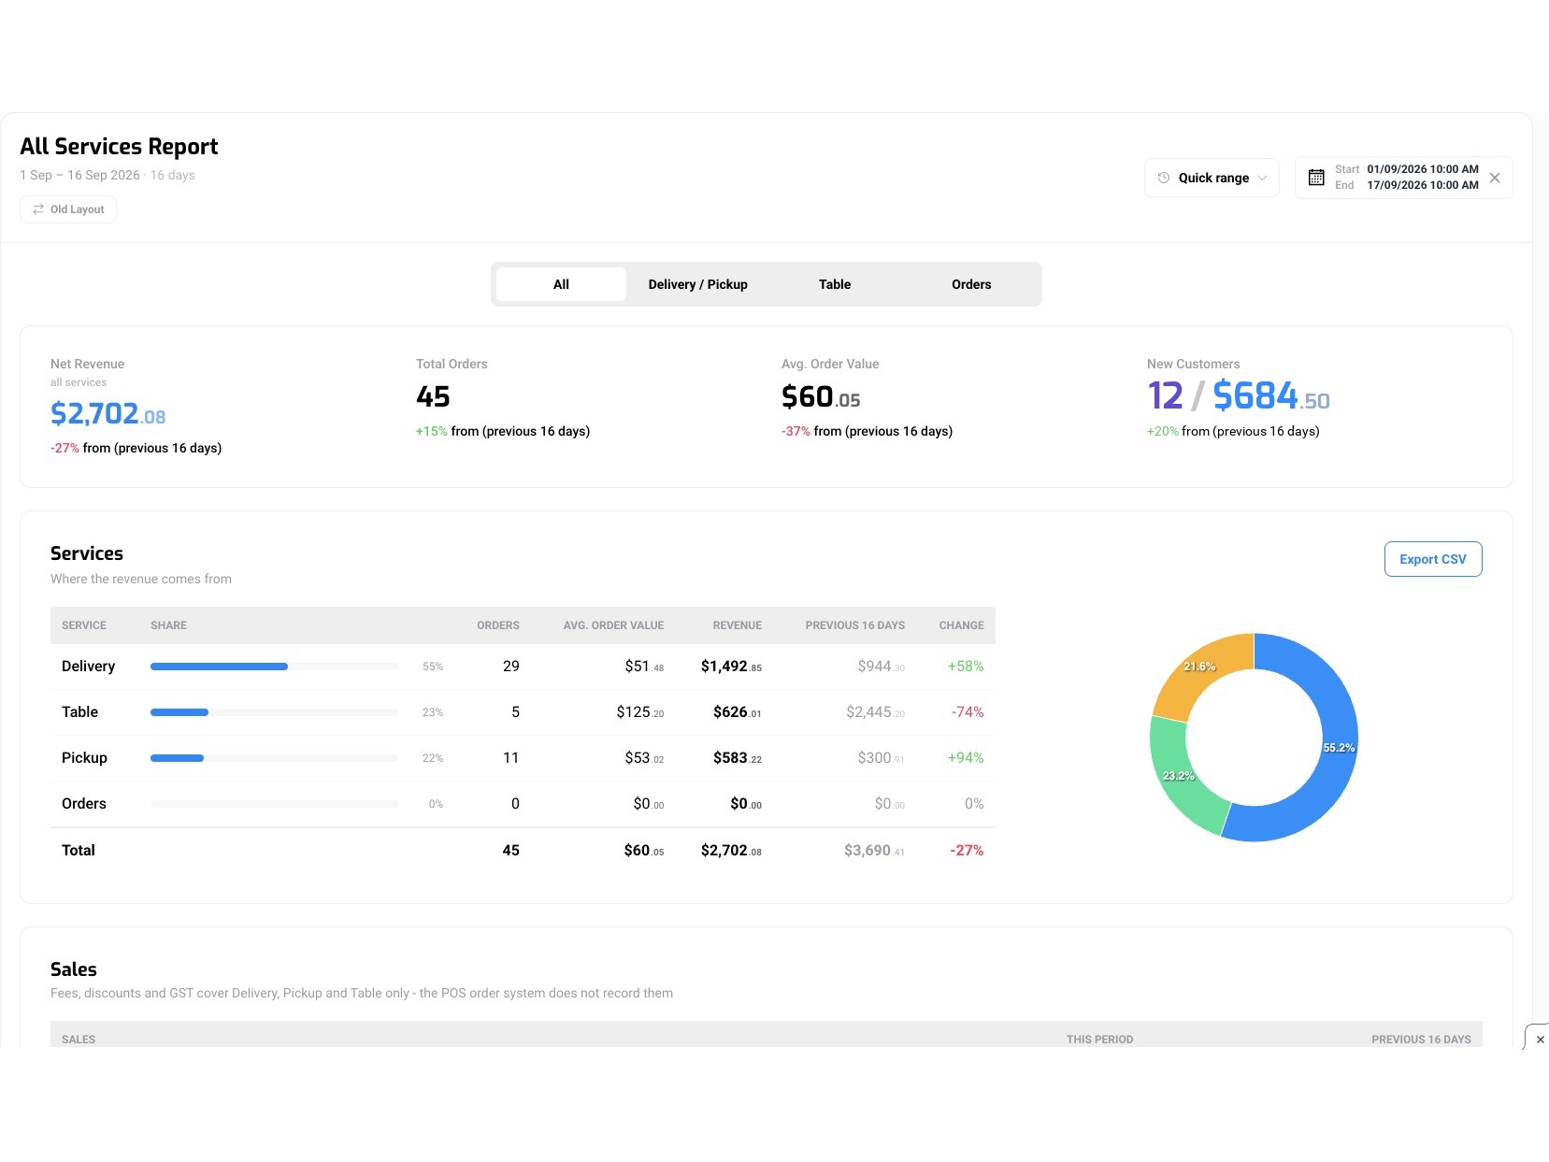Switch to the Delivery / Pickup tab
This screenshot has height=1162, width=1549.
click(x=697, y=284)
